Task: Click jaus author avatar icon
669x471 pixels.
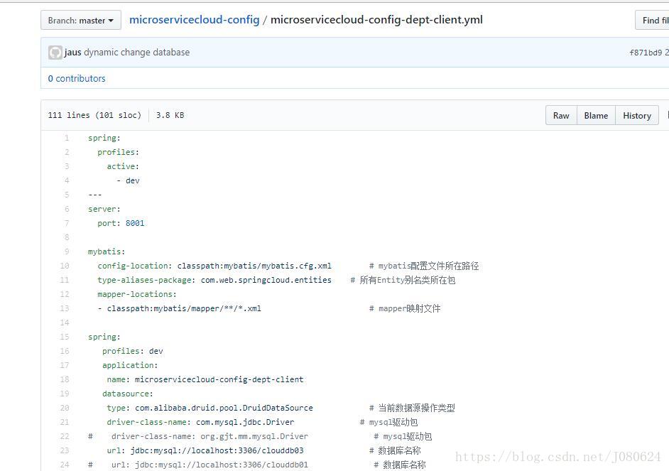Action: (x=55, y=53)
